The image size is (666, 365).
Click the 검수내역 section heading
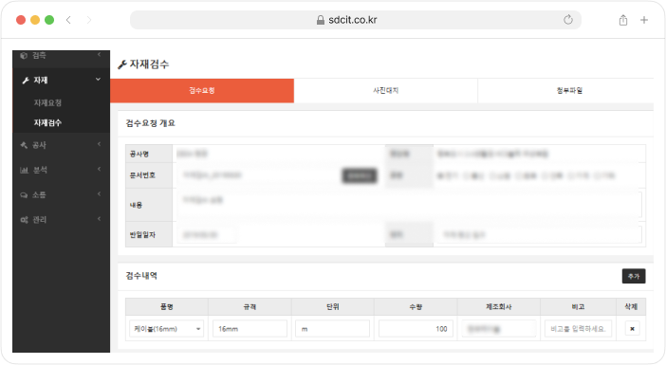coord(141,276)
